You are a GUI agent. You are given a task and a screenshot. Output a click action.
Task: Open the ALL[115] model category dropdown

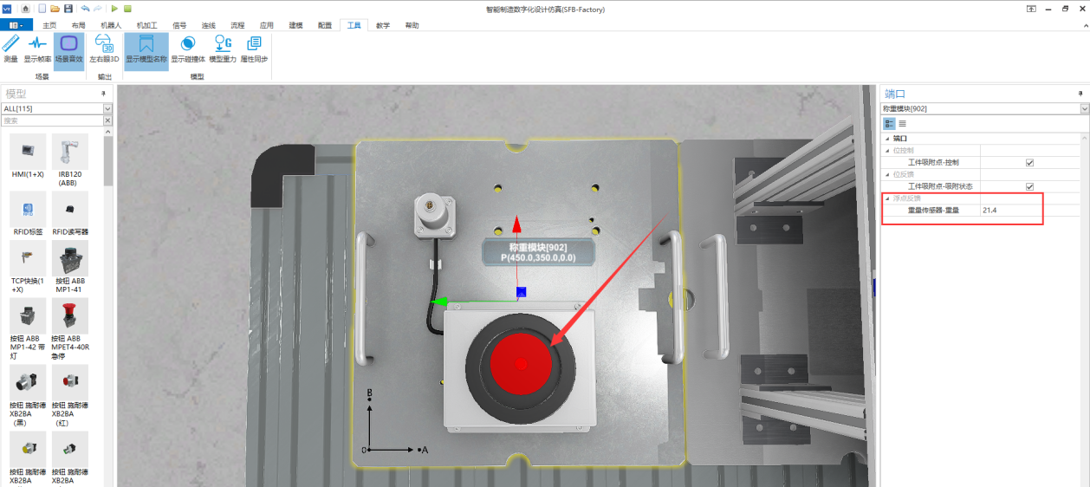(x=107, y=108)
